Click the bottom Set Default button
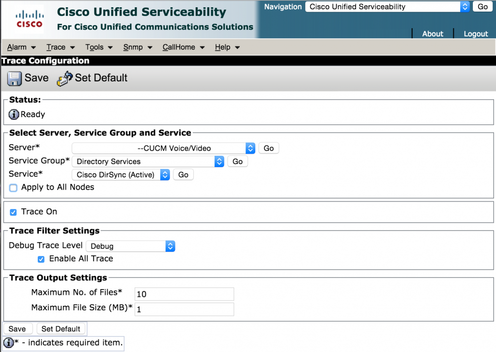Screen dimensions: 496x352 (61, 329)
